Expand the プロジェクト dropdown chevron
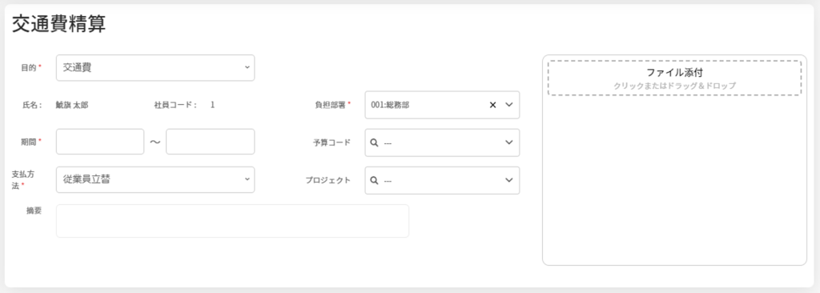 [x=509, y=180]
